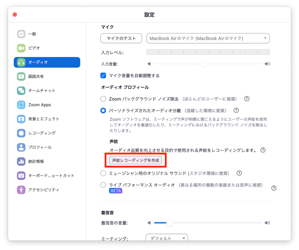Select Zoom バックグラウンド ノイズ除去 radio button

pos(103,99)
